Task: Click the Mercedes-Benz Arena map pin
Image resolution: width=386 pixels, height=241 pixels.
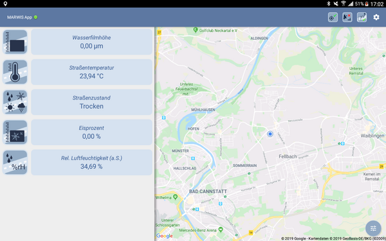Action: pyautogui.click(x=221, y=229)
